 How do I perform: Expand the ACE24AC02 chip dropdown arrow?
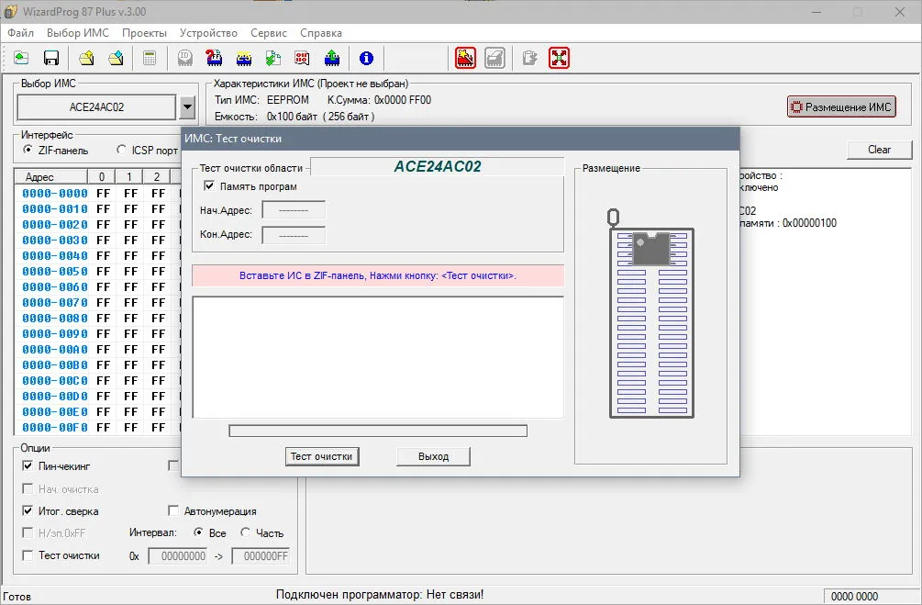point(187,107)
